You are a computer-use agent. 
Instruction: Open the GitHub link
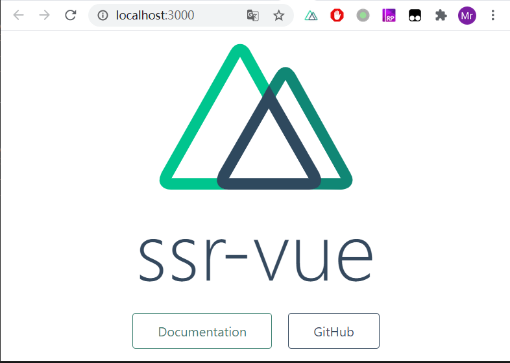pos(334,331)
